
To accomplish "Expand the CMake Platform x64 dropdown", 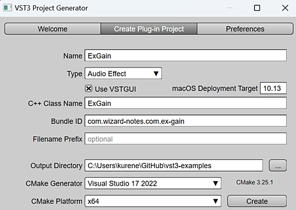I will pyautogui.click(x=153, y=201).
